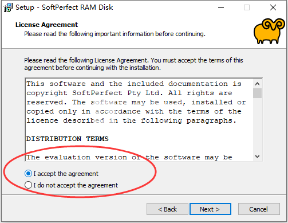Click the license scrollbar up arrow

point(257,84)
